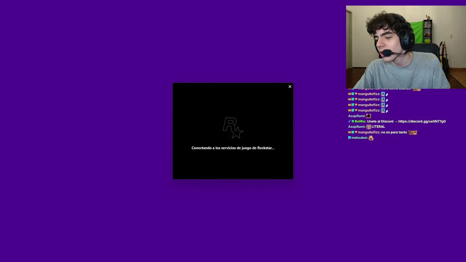Click the 'LITERAL' chat message
Image resolution: width=466 pixels, height=262 pixels.
[378, 127]
